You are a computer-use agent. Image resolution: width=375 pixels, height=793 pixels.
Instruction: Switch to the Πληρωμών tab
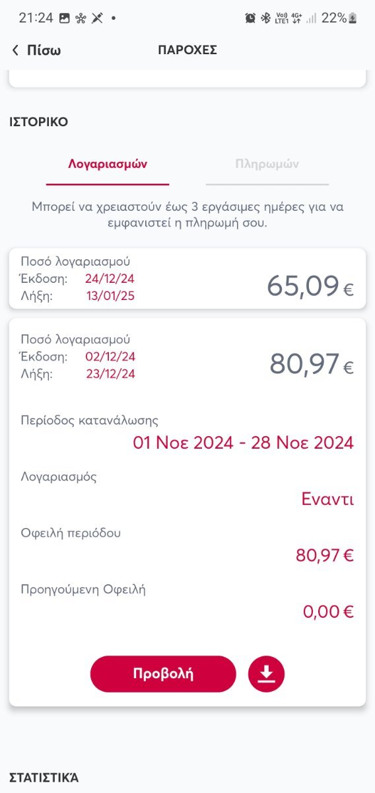point(267,164)
